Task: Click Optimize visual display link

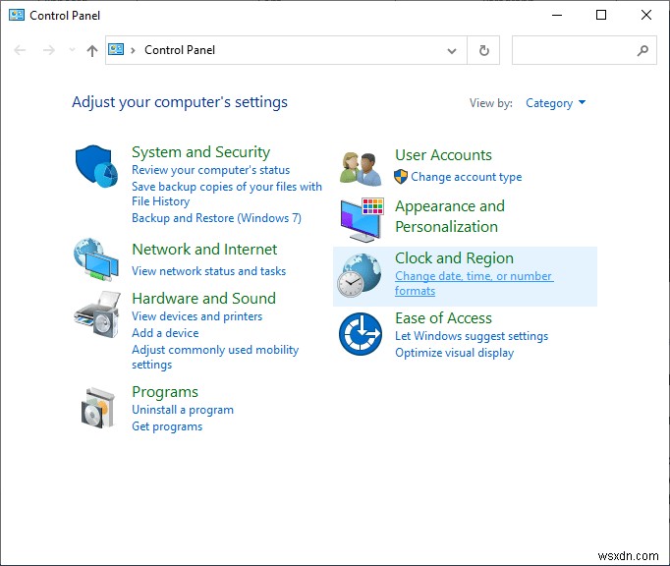Action: pyautogui.click(x=454, y=353)
